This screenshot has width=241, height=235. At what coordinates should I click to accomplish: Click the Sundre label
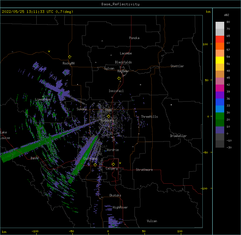click(x=82, y=109)
